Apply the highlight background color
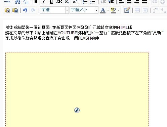This screenshot has width=167, height=127. pyautogui.click(x=114, y=10)
